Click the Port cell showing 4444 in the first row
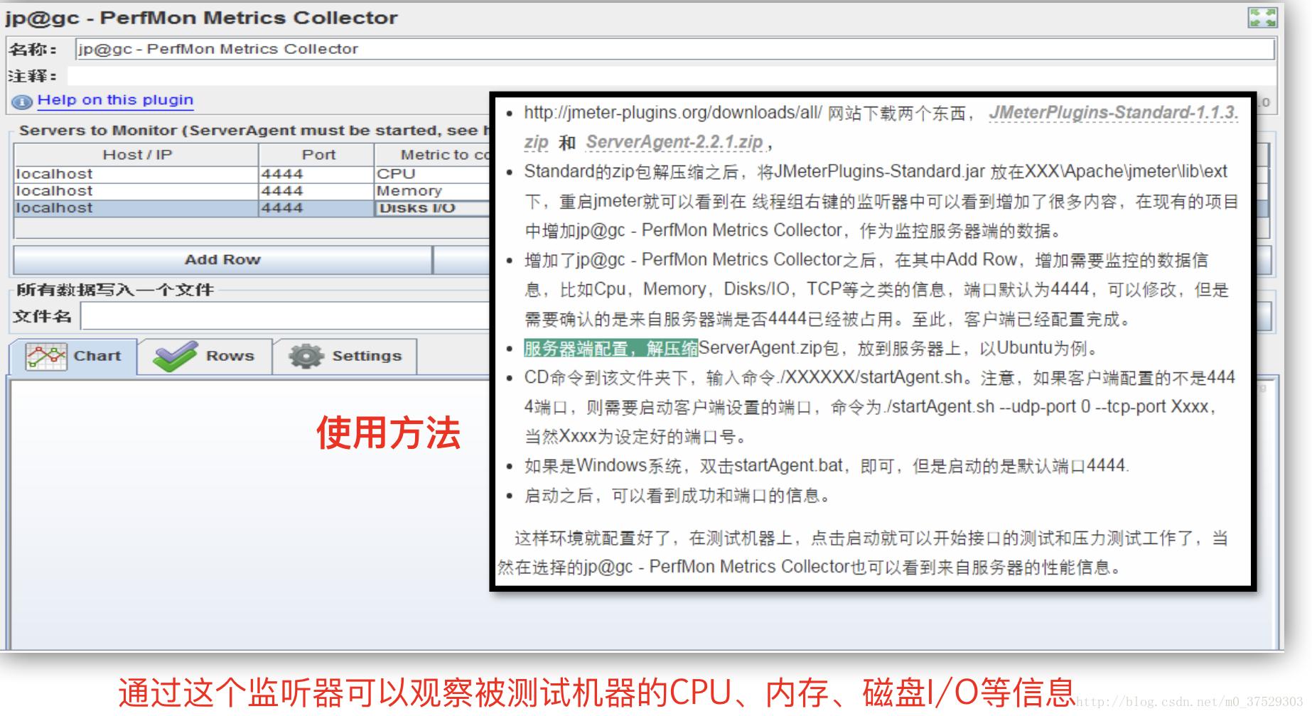Screen dimensions: 1312x716 pos(316,173)
